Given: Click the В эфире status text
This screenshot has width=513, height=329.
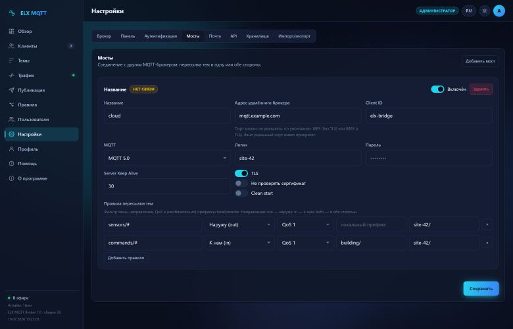Looking at the screenshot, I should coord(20,298).
